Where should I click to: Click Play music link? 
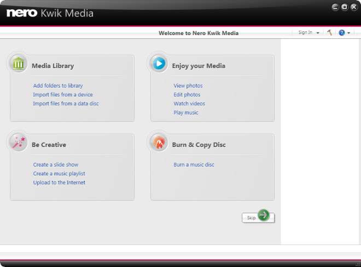[186, 112]
